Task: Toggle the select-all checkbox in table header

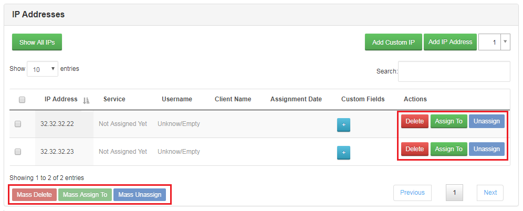Action: (22, 100)
